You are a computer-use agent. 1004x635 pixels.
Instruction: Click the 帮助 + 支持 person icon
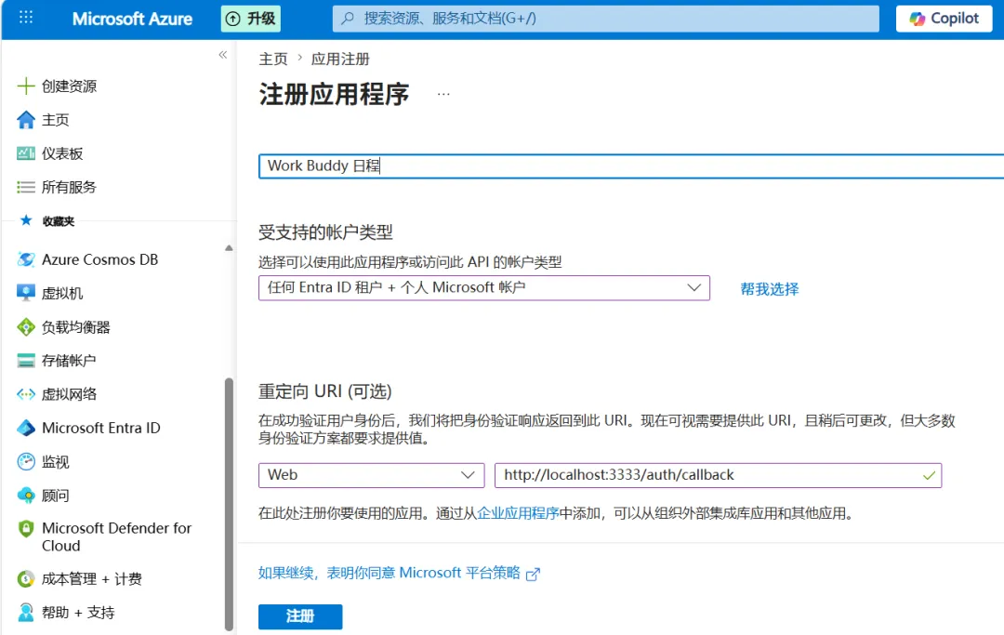[x=26, y=613]
